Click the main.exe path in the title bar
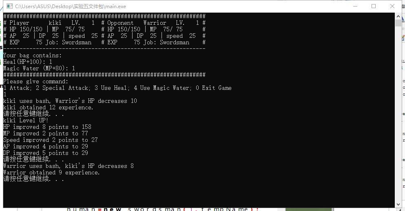Screen dimensions: 405x211 pyautogui.click(x=71, y=7)
